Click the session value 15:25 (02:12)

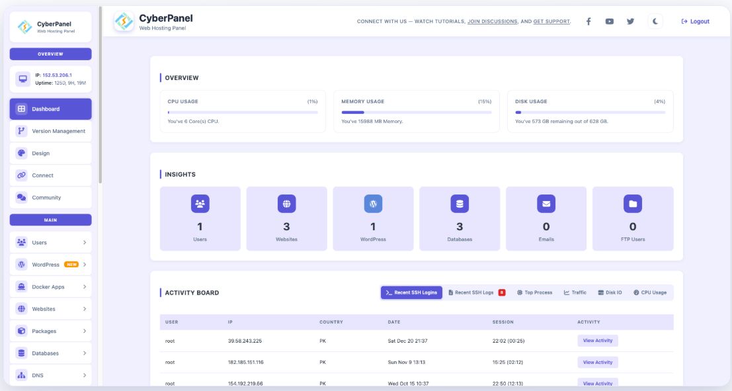click(x=507, y=363)
